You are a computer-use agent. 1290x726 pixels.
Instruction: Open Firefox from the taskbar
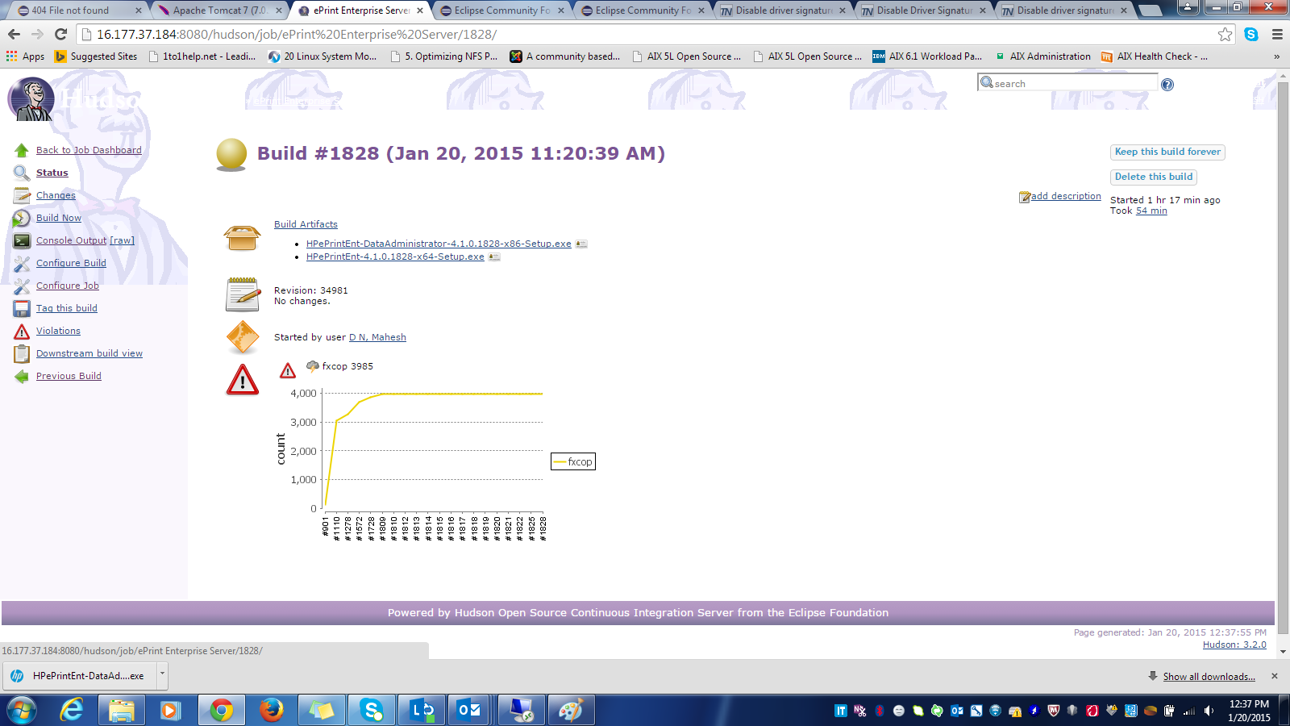tap(272, 711)
